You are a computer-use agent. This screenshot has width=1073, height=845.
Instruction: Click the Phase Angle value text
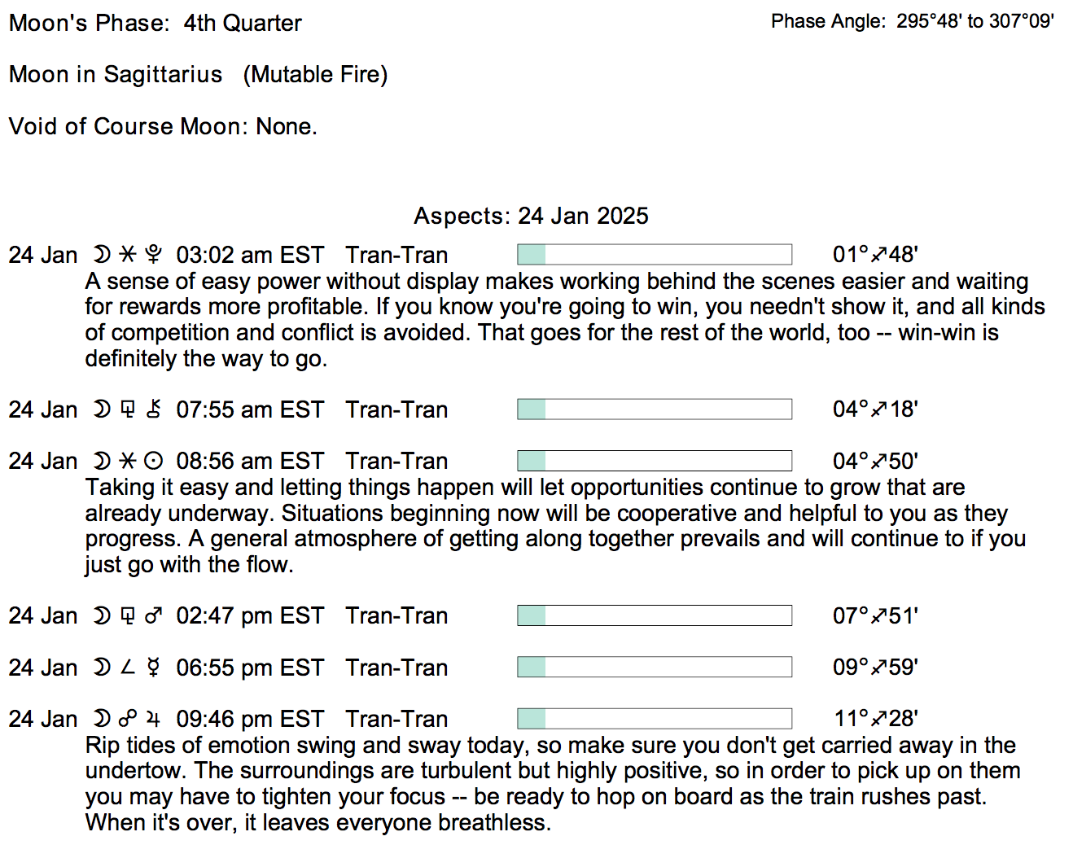974,21
